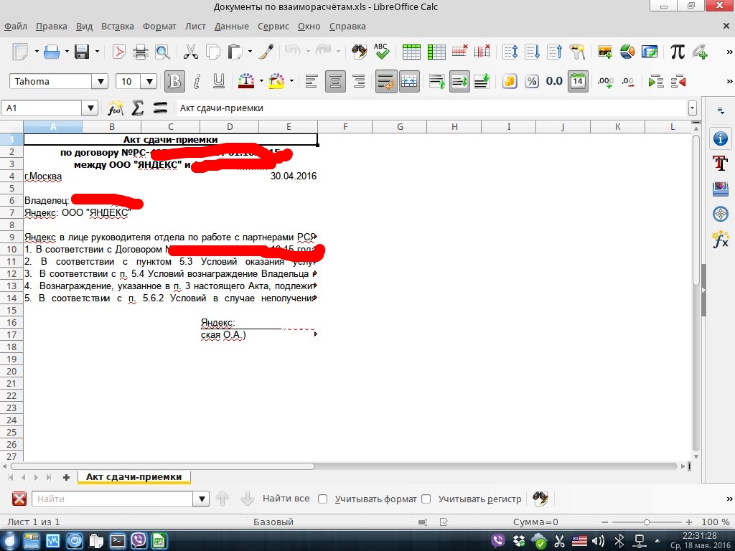Check the Учитывать регистр checkbox
Screen dimensions: 735x551
click(x=426, y=499)
